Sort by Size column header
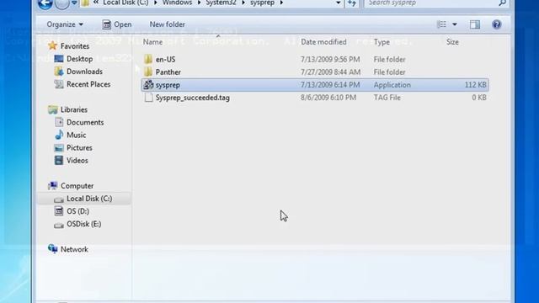The height and width of the screenshot is (303, 539). (x=452, y=42)
